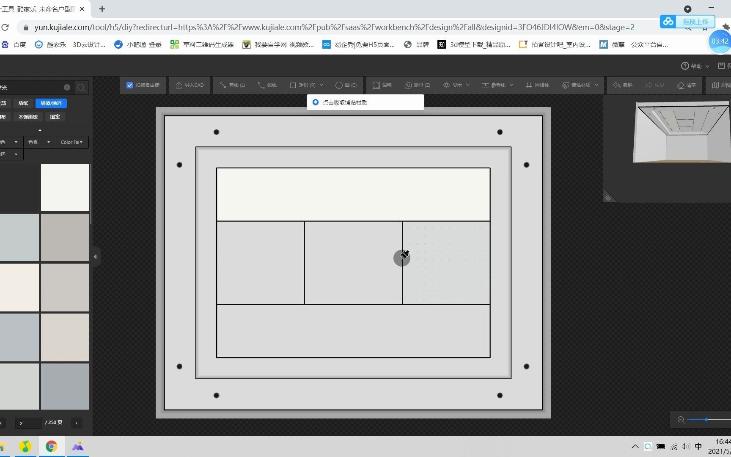The width and height of the screenshot is (731, 457).
Task: Click the zoom out magnifier icon
Action: click(681, 420)
